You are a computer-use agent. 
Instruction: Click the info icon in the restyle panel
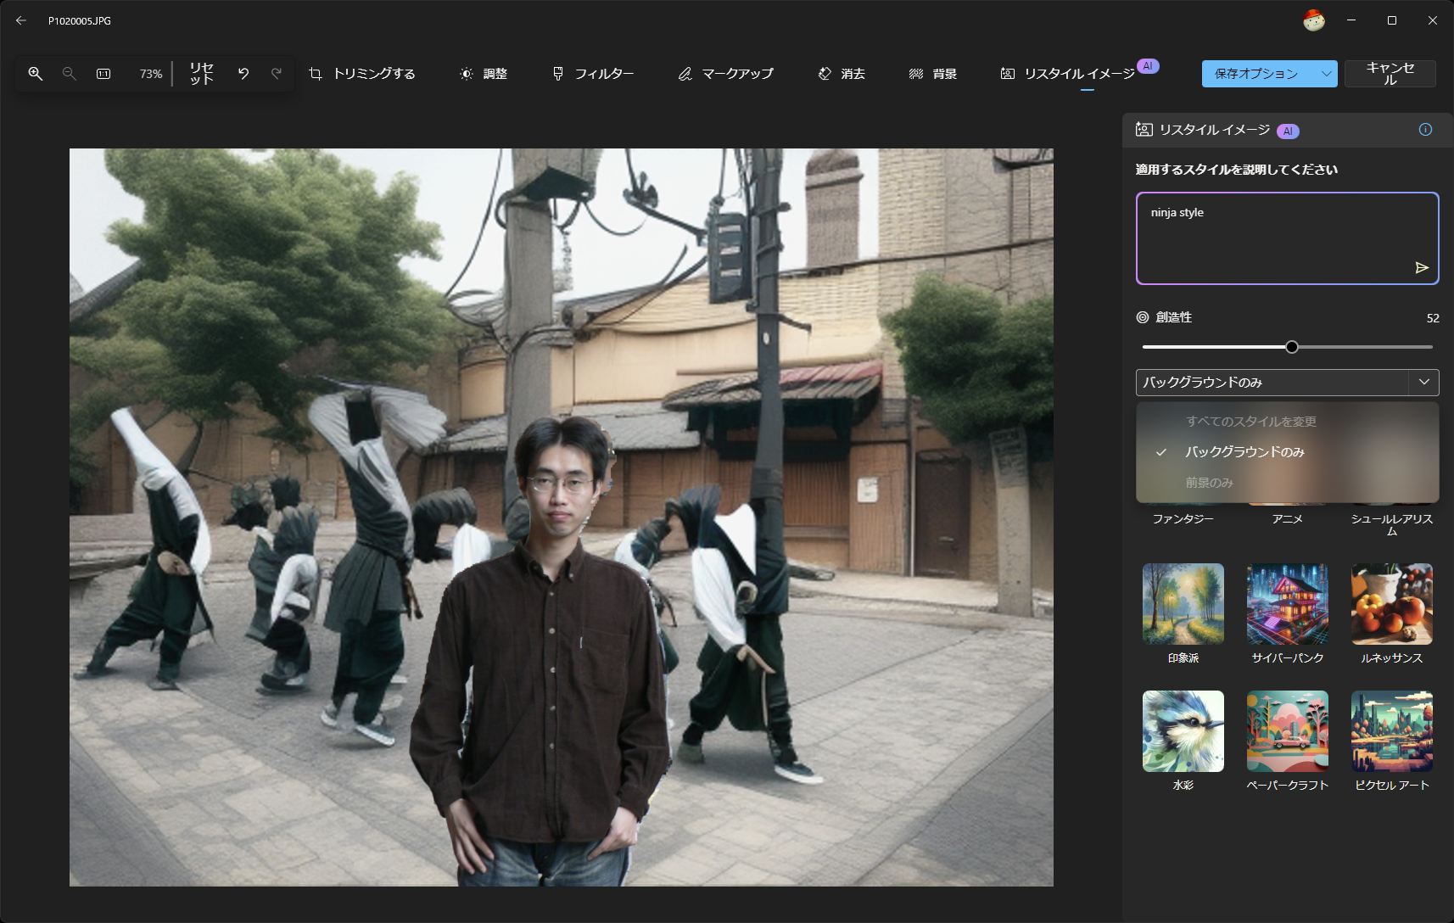[1425, 130]
